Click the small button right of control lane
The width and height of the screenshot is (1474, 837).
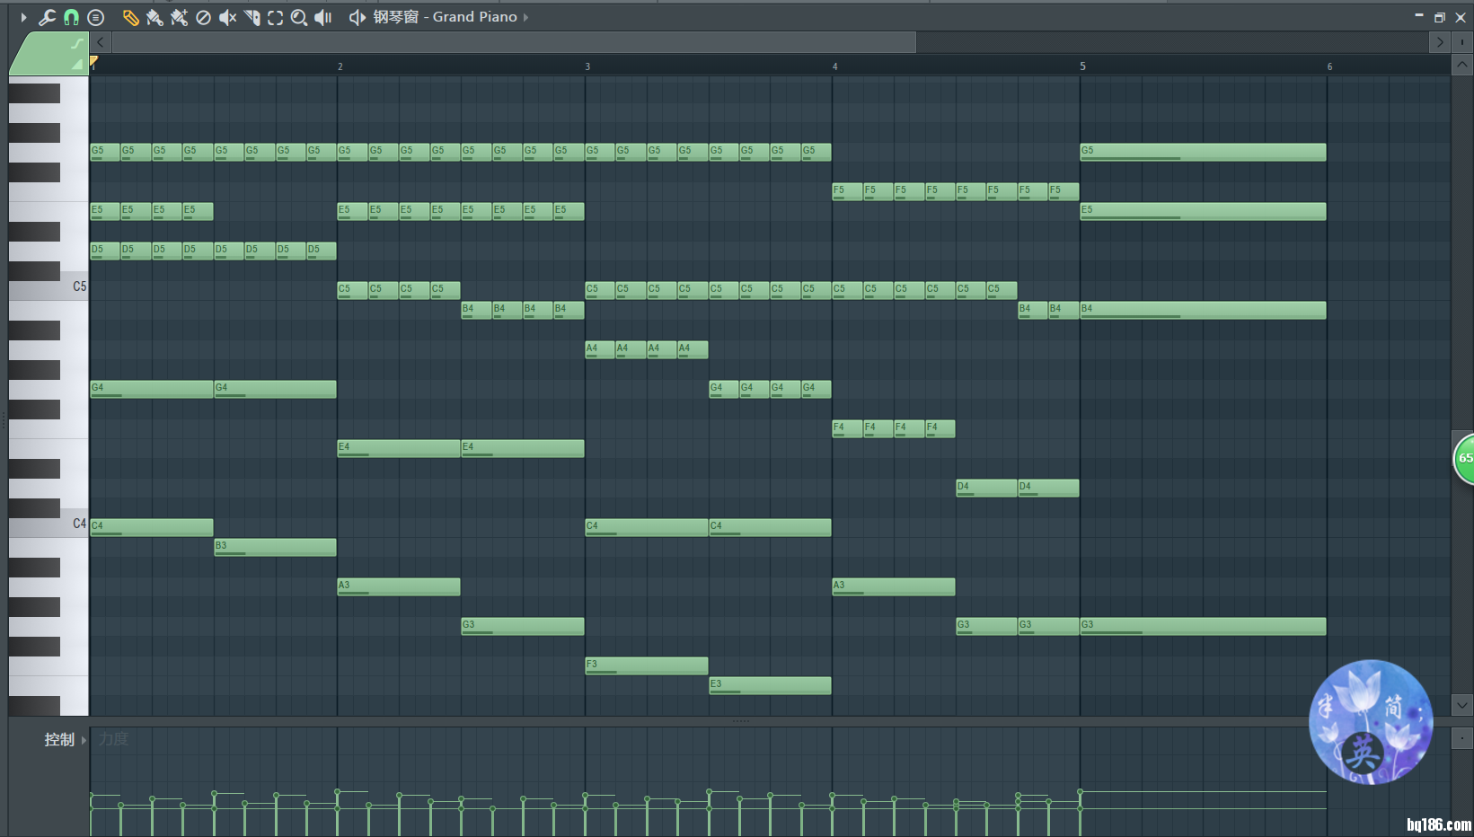point(1462,738)
